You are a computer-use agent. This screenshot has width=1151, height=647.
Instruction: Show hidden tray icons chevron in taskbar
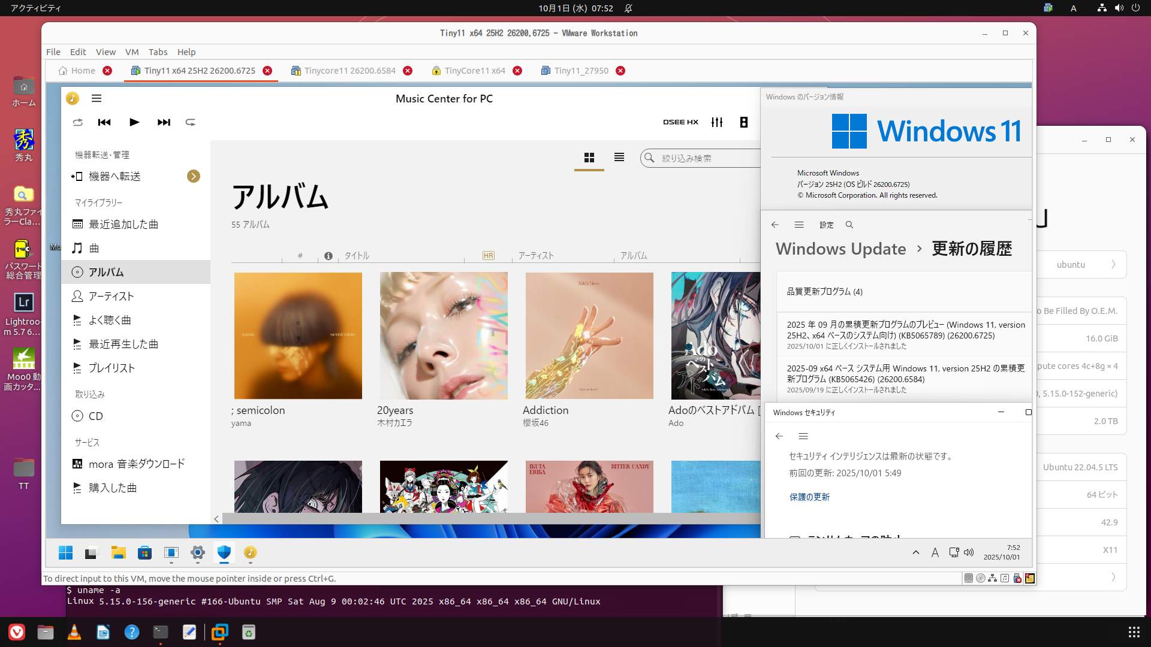916,552
